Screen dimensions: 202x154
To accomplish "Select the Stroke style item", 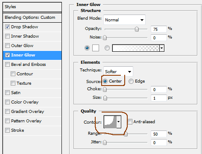I will coord(18,130).
